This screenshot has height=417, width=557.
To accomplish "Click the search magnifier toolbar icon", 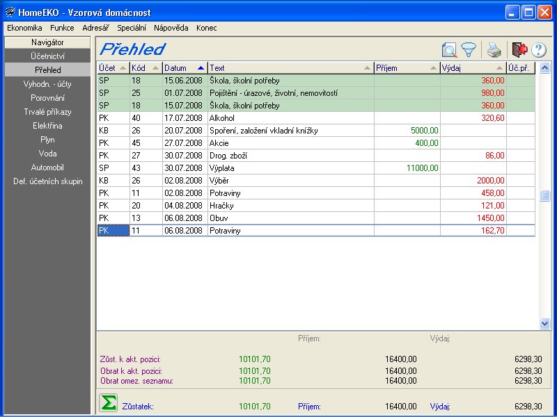I will coord(449,50).
